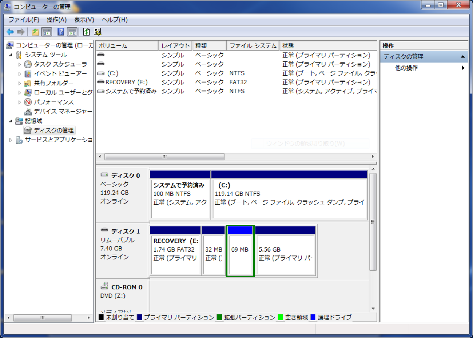This screenshot has width=473, height=338.
Task: Expand the 共有フォルダー node
Action: [x=20, y=83]
